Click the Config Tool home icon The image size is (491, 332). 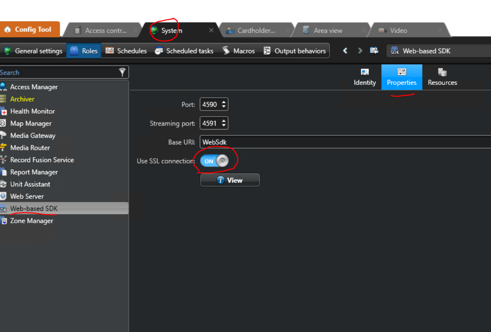pos(8,30)
